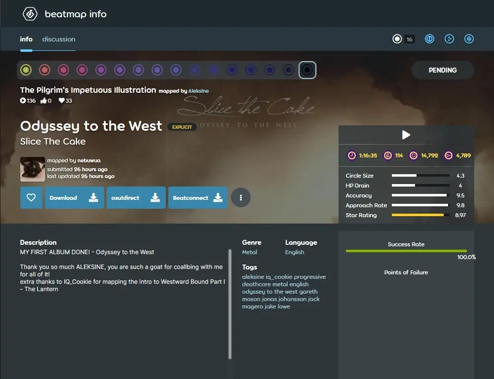Choose the third difficulty icon in row
Viewport: 494px width, 379px height.
pyautogui.click(x=63, y=70)
